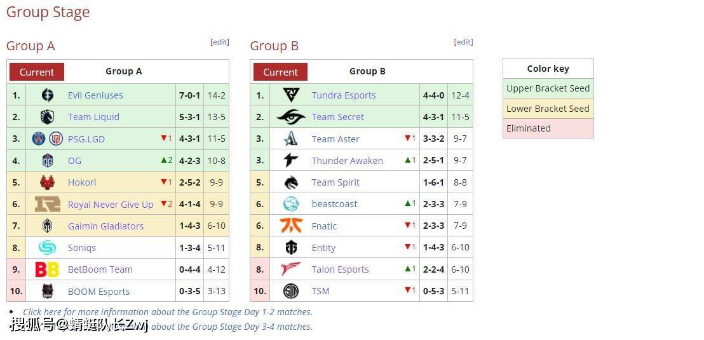Click the Fnatic orange logo

(x=291, y=226)
